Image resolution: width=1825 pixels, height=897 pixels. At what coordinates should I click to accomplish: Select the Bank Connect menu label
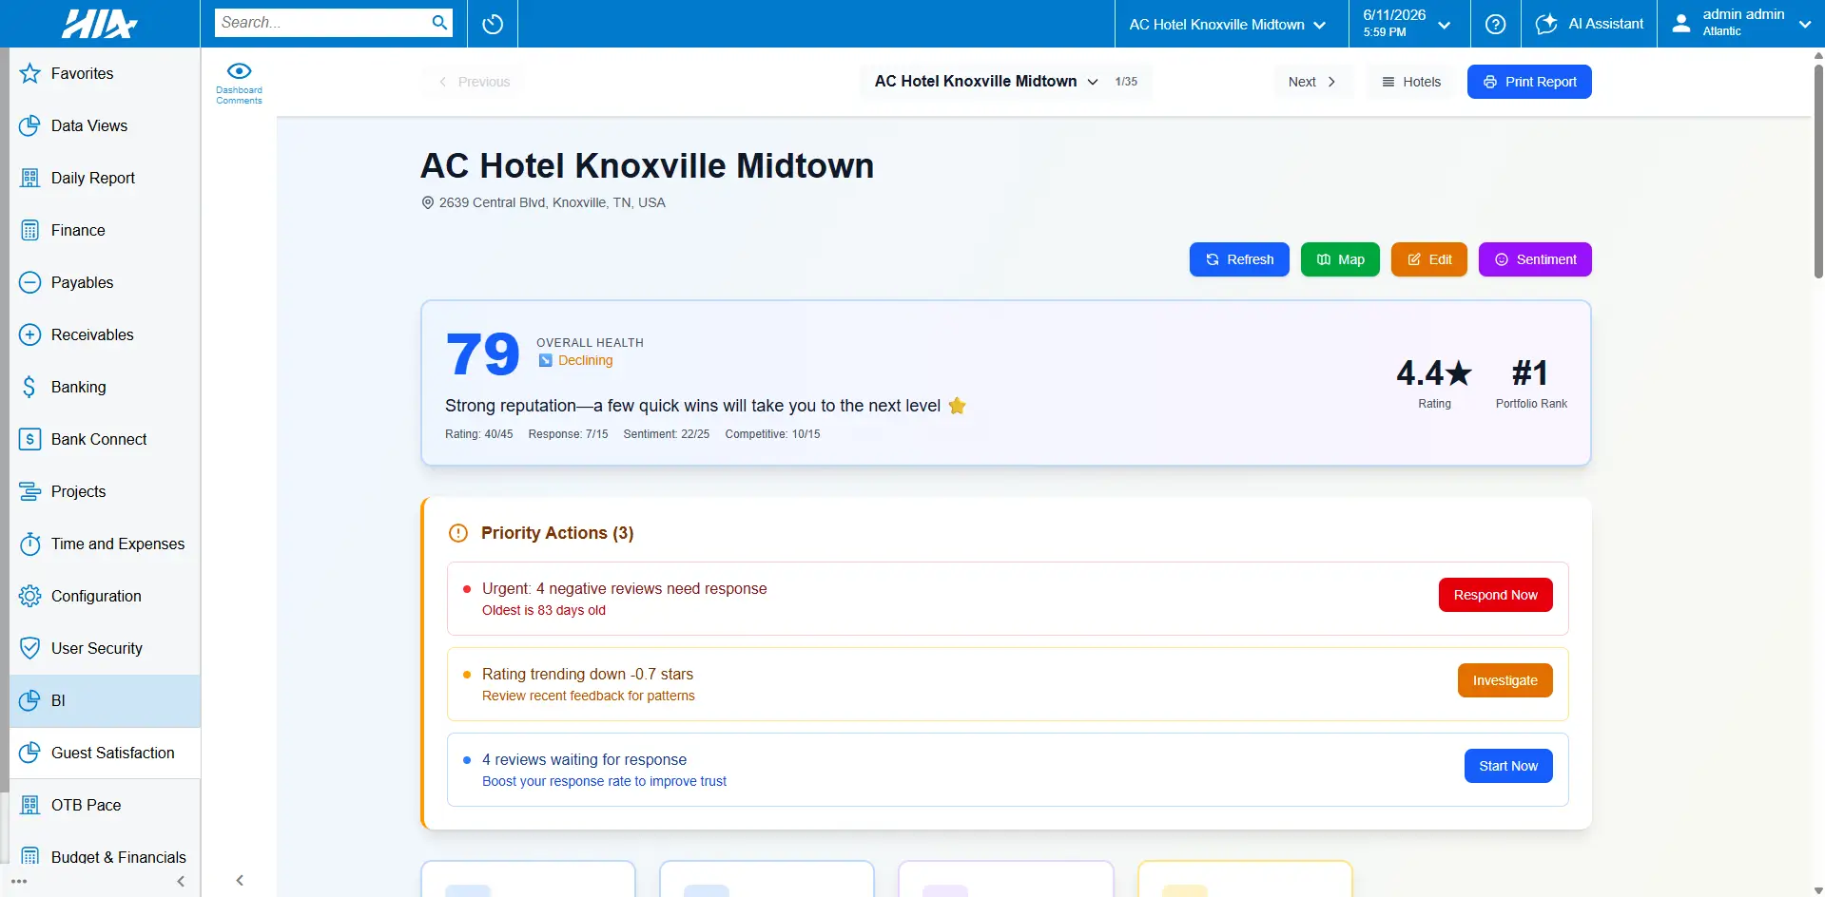tap(99, 439)
